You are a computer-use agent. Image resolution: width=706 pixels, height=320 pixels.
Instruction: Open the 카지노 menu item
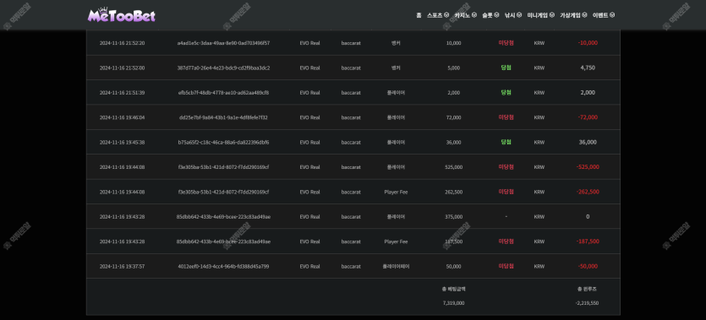[x=462, y=15]
